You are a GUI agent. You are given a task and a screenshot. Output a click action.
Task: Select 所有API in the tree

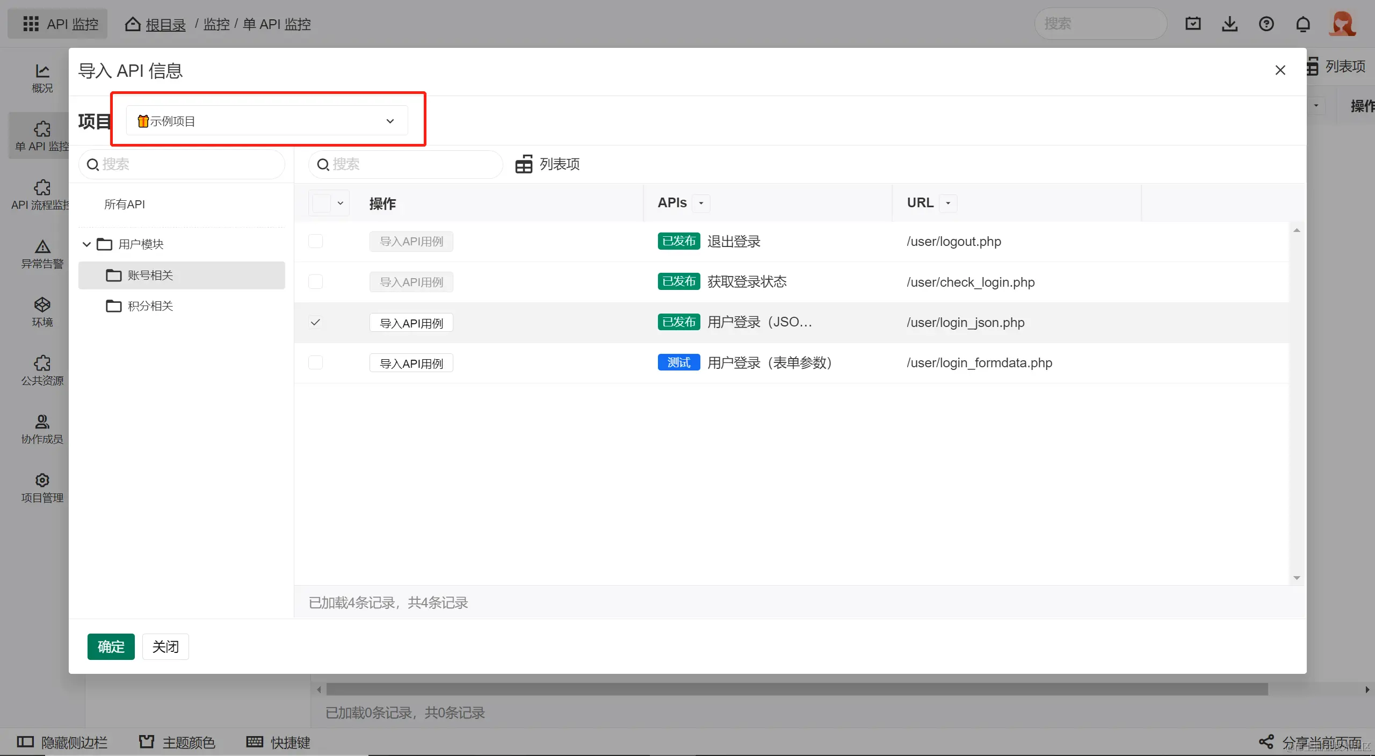(125, 204)
